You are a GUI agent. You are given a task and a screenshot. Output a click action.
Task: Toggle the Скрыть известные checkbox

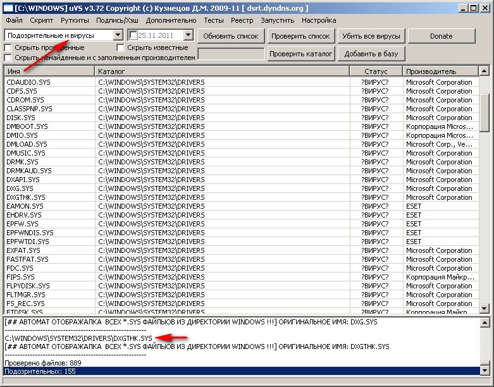tap(120, 47)
